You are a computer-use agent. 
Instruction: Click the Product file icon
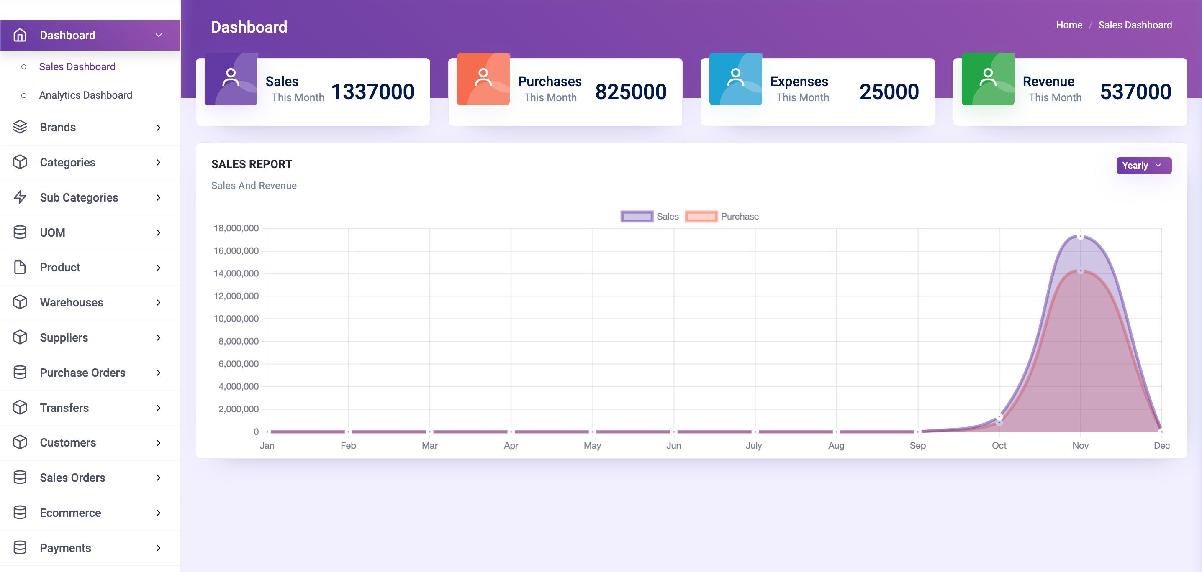(x=20, y=267)
